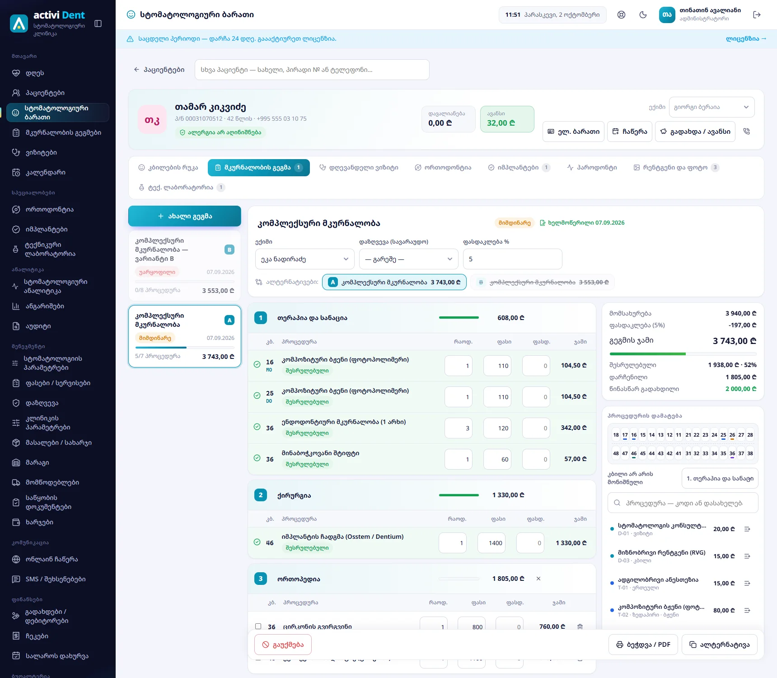Image resolution: width=777 pixels, height=678 pixels.
Task: Open რენტგენი და ფოტო tab
Action: click(676, 168)
